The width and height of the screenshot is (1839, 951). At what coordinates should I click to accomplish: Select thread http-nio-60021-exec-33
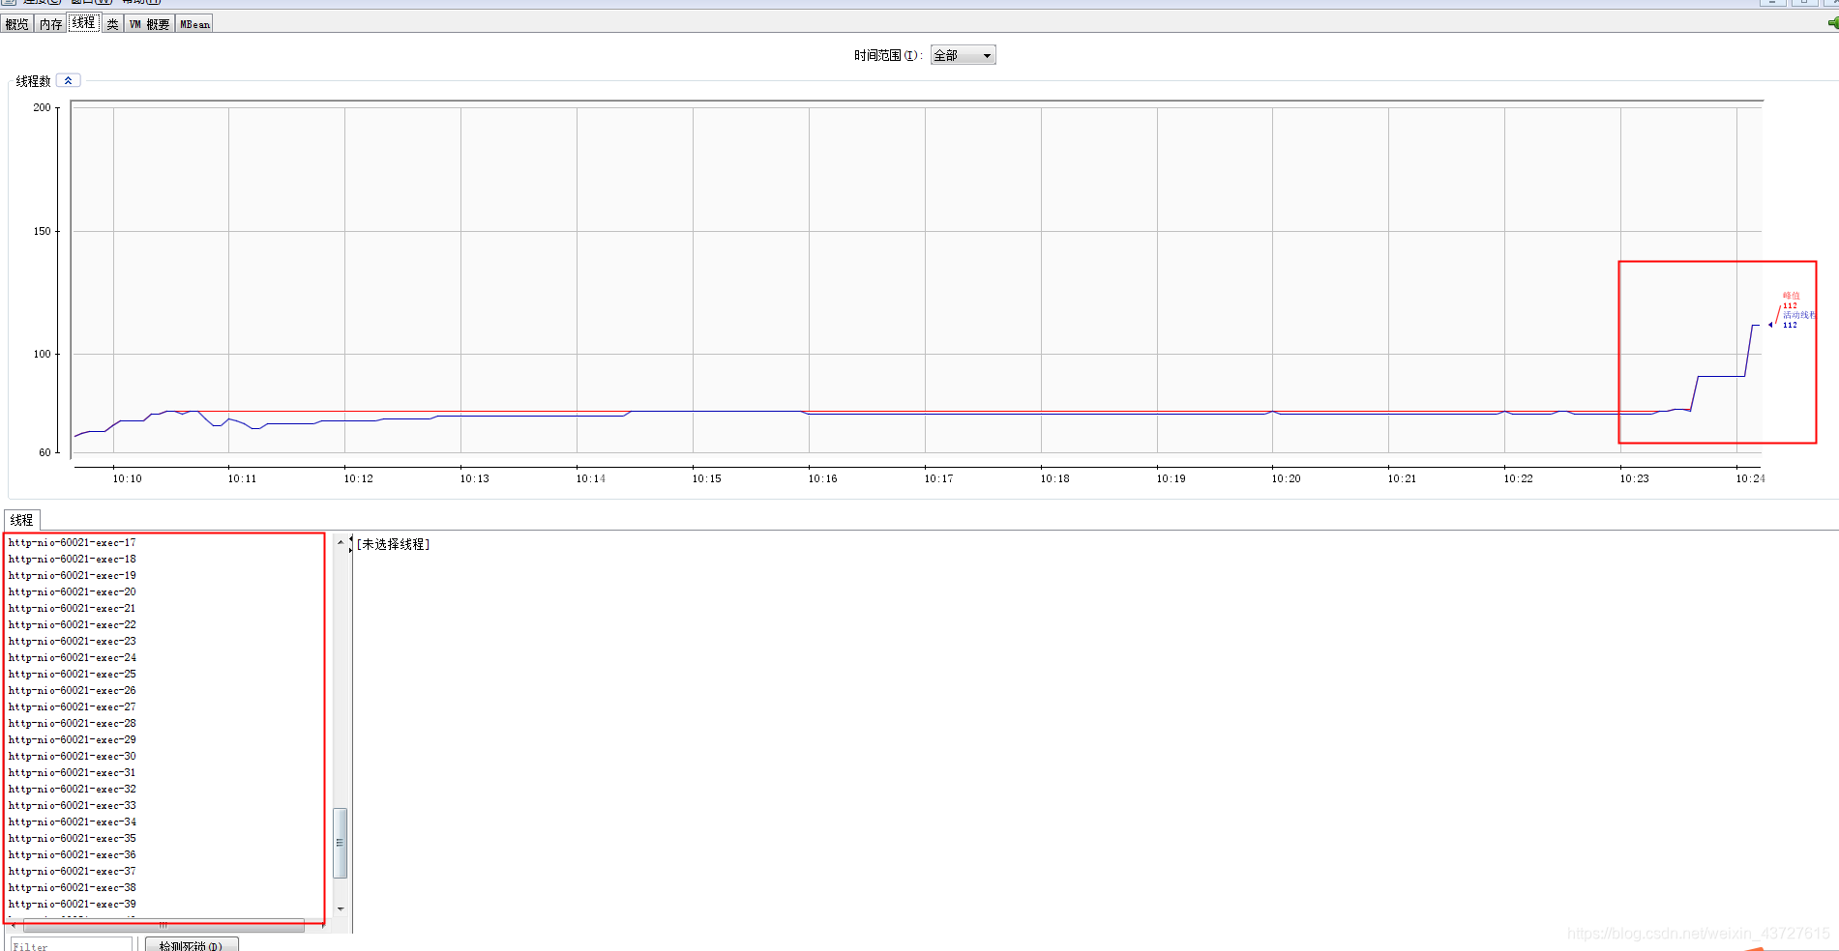coord(73,805)
